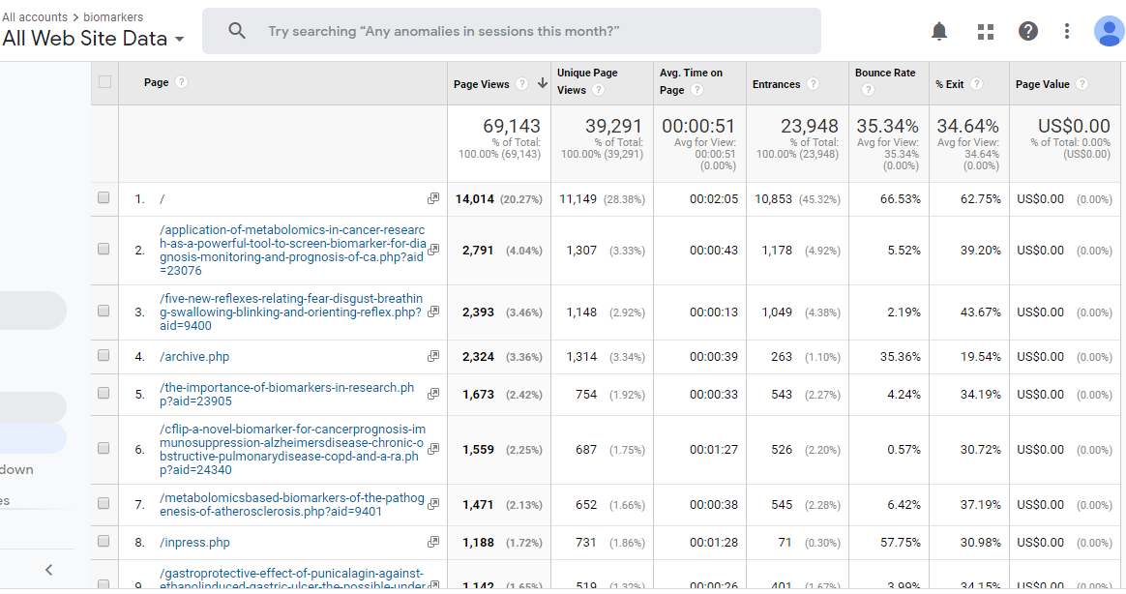This screenshot has height=594, width=1126.
Task: Open the three-dot more options menu
Action: (1067, 32)
